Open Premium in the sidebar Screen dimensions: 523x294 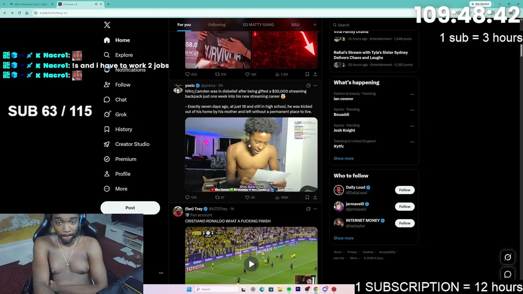tap(120, 159)
